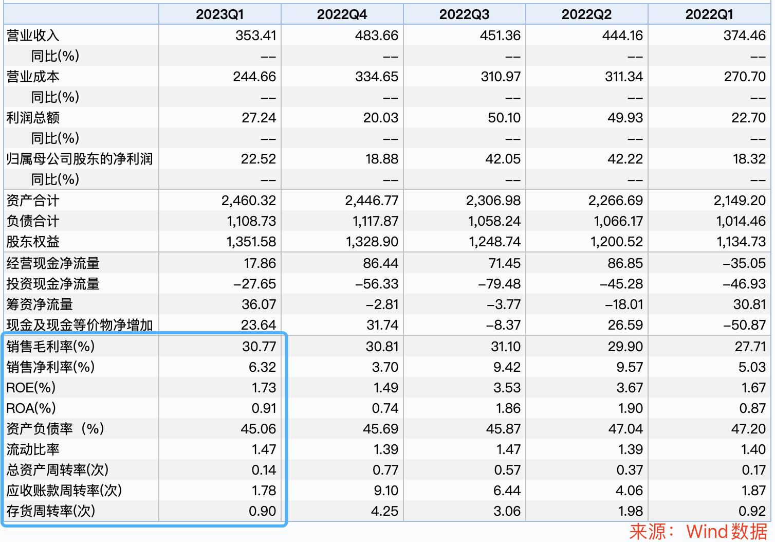Screen dimensions: 775x542
Task: Select the 2022Q4 total assets value 2,446.77
Action: tap(371, 201)
